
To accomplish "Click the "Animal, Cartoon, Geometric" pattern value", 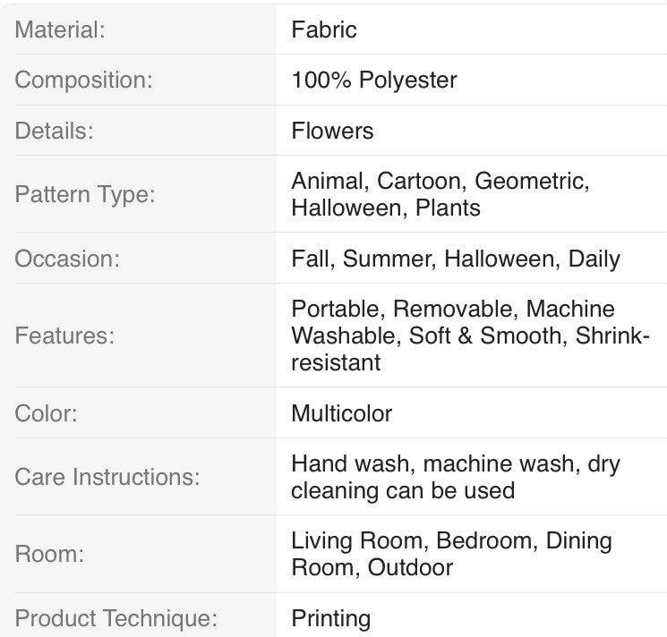I will pos(440,182).
